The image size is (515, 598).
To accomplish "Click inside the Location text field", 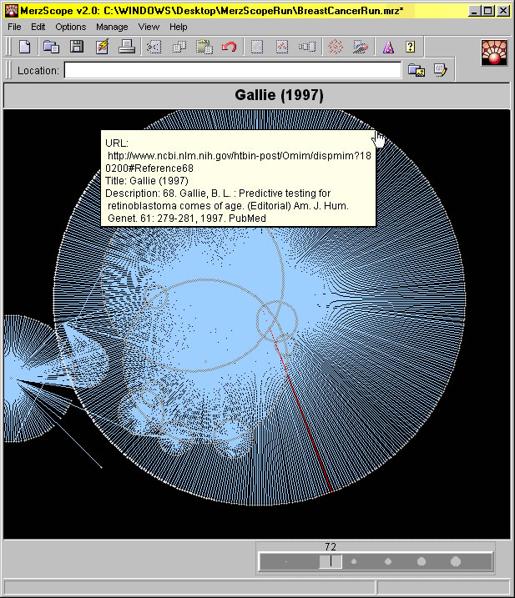I will pos(232,71).
